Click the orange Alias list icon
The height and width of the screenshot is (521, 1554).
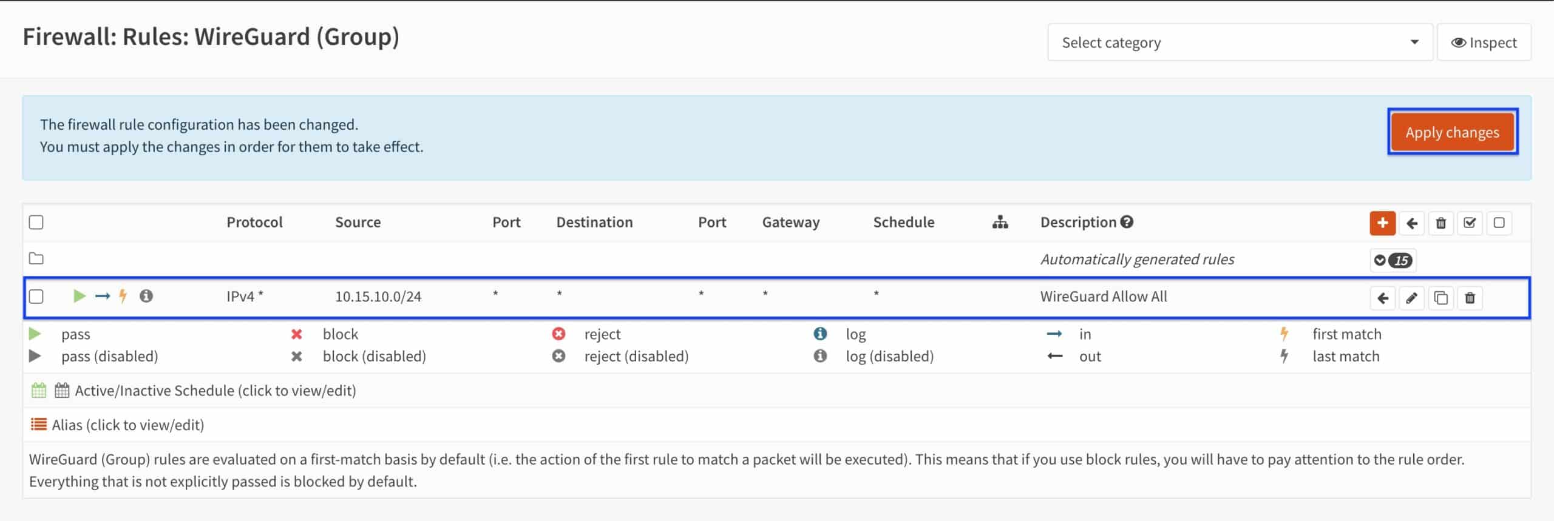point(39,425)
